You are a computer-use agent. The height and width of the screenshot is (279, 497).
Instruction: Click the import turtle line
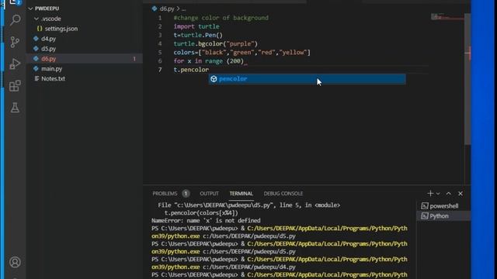(x=196, y=26)
